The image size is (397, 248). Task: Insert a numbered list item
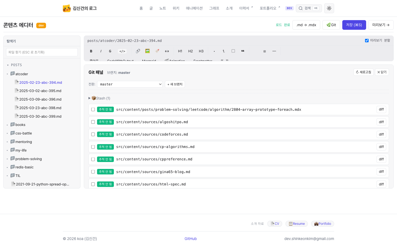pyautogui.click(x=224, y=51)
